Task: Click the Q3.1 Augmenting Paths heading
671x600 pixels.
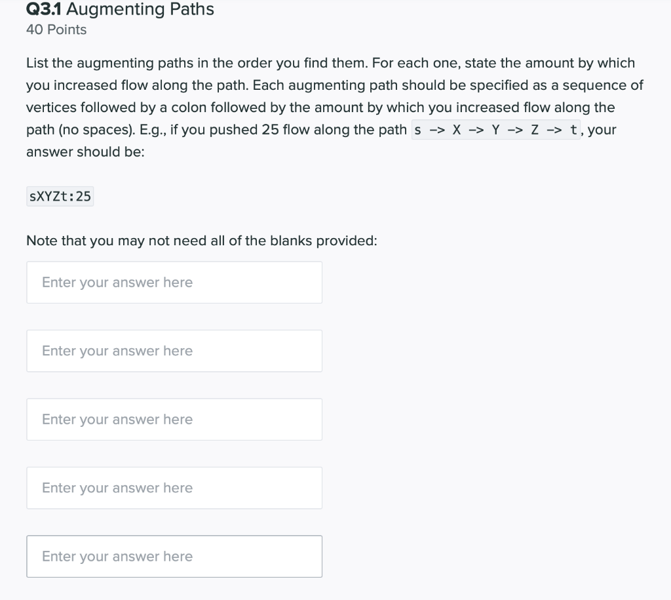Action: (x=120, y=9)
